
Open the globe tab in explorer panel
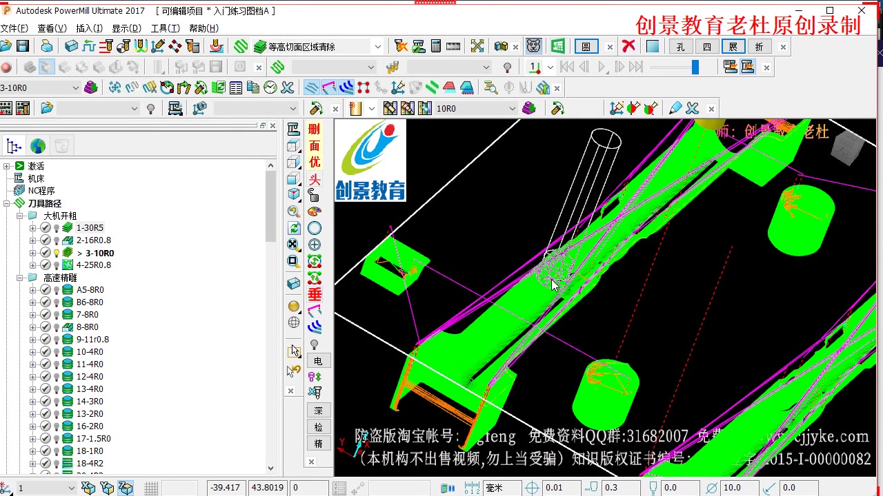38,146
